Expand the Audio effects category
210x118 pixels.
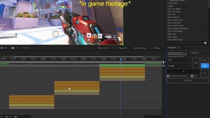(x=167, y=6)
